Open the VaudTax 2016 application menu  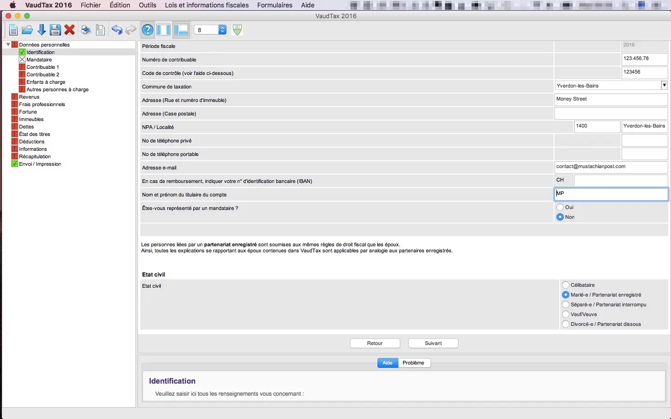pos(48,5)
